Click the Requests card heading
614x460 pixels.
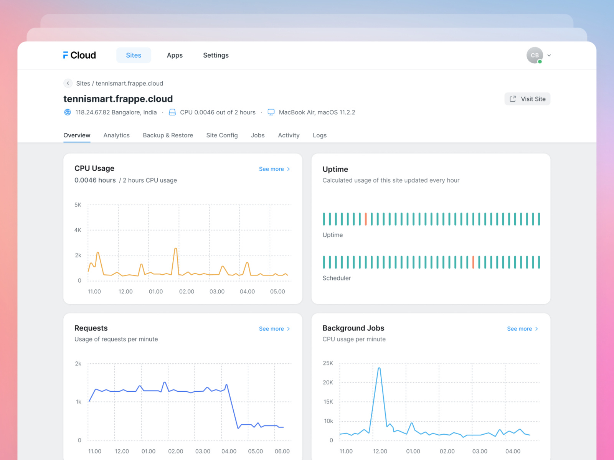click(91, 328)
